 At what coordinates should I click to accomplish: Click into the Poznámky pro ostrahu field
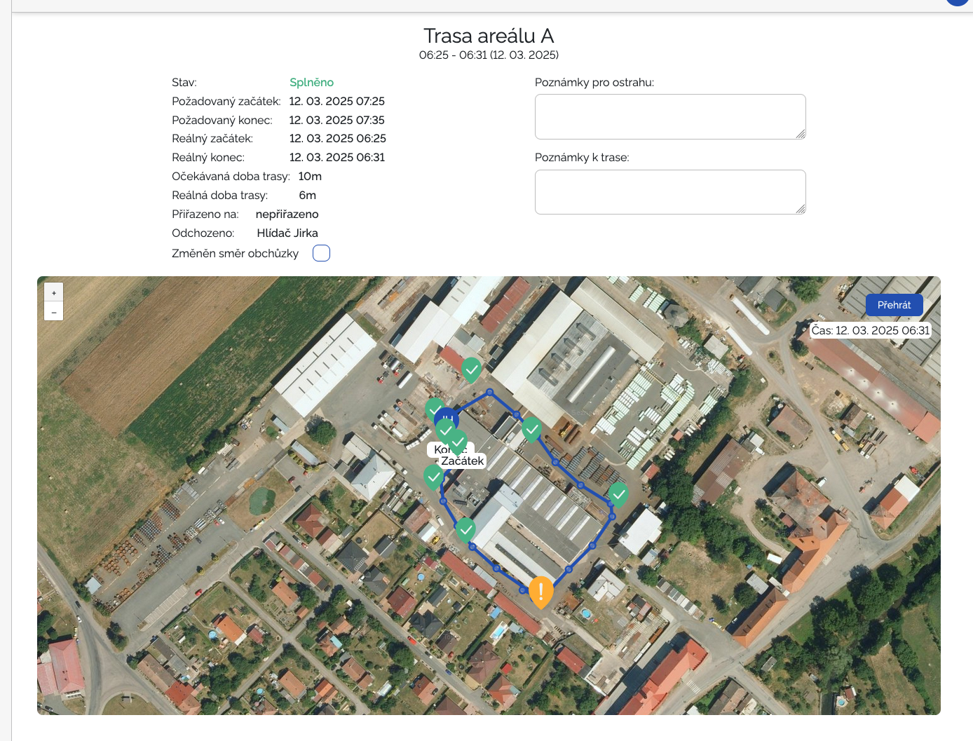coord(669,116)
